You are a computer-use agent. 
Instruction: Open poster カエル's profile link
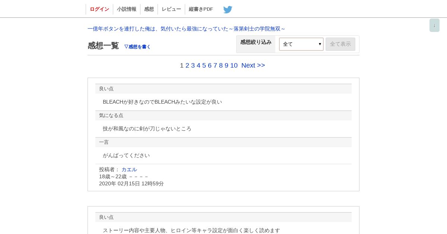(129, 169)
